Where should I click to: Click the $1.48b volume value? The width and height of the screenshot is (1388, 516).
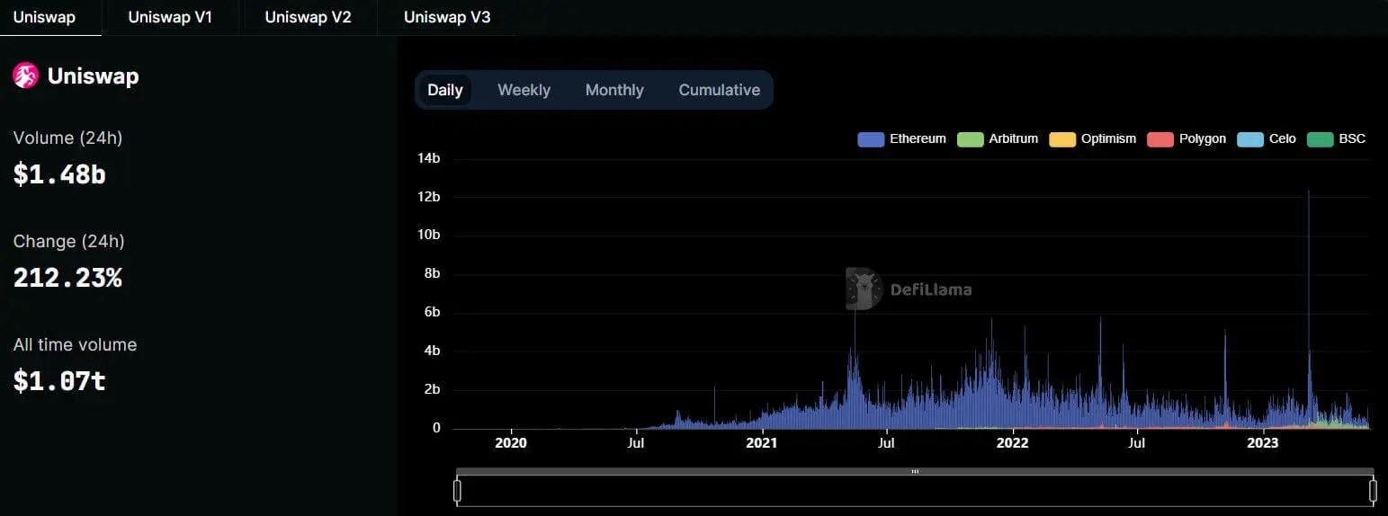59,174
